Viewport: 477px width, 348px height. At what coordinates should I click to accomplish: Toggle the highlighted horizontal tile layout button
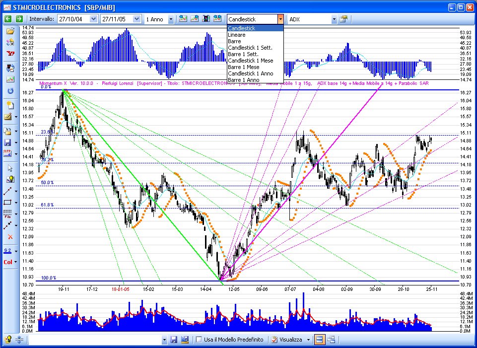coord(319,340)
